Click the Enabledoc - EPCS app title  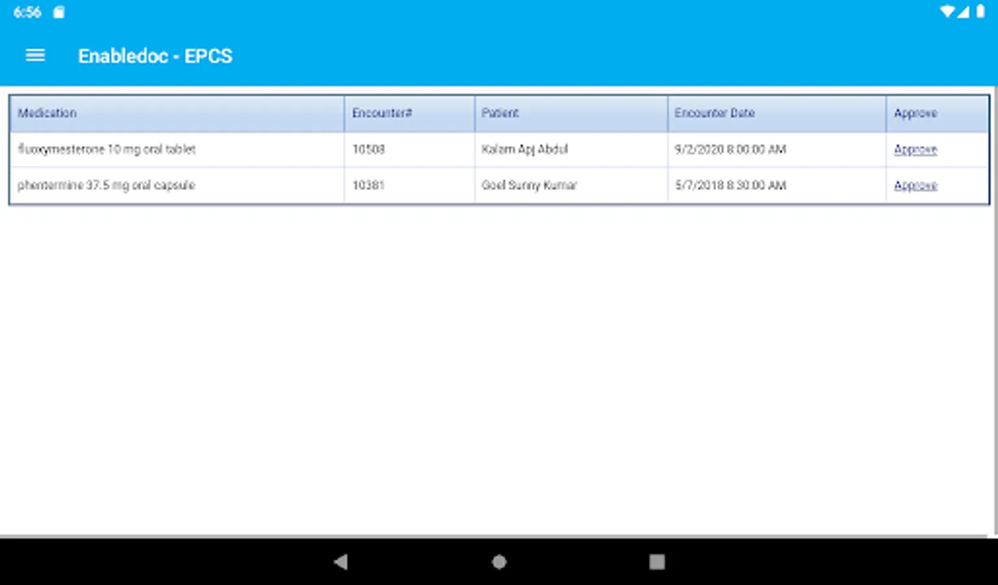click(x=155, y=56)
